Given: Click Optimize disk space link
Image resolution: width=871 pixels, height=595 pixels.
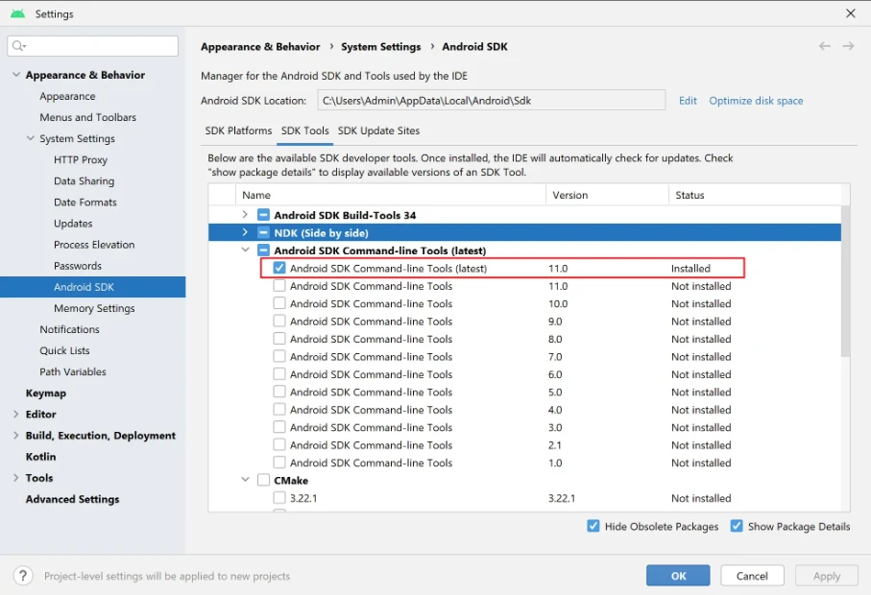Looking at the screenshot, I should tap(756, 101).
